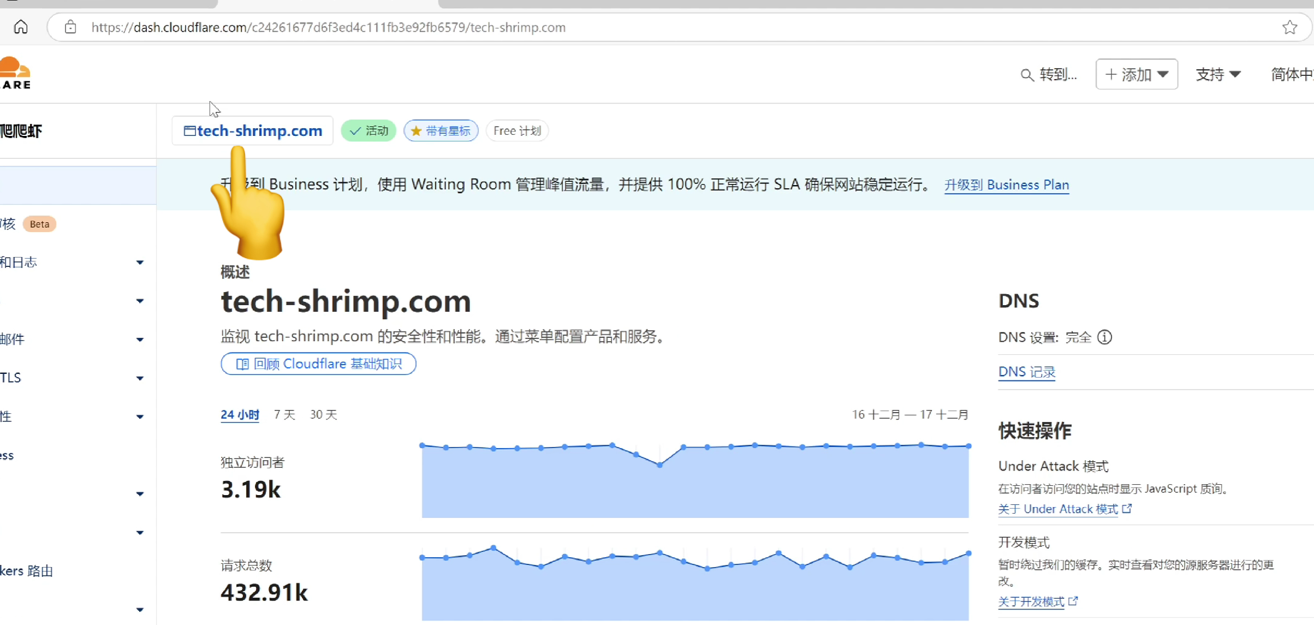Image resolution: width=1314 pixels, height=625 pixels.
Task: Open the DNS 记录 link
Action: point(1026,372)
